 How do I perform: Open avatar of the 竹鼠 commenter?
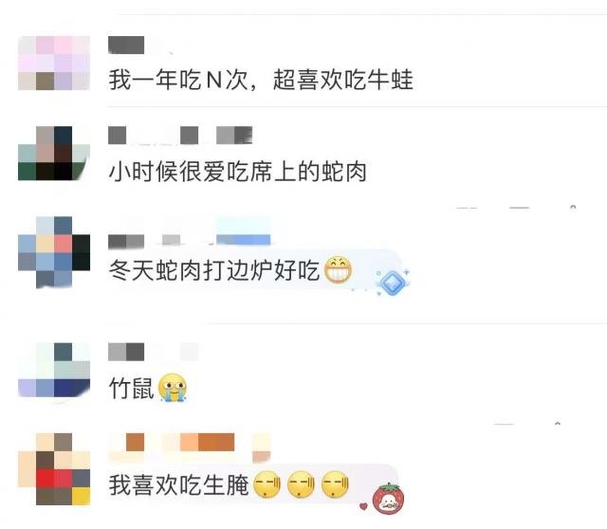coord(54,370)
